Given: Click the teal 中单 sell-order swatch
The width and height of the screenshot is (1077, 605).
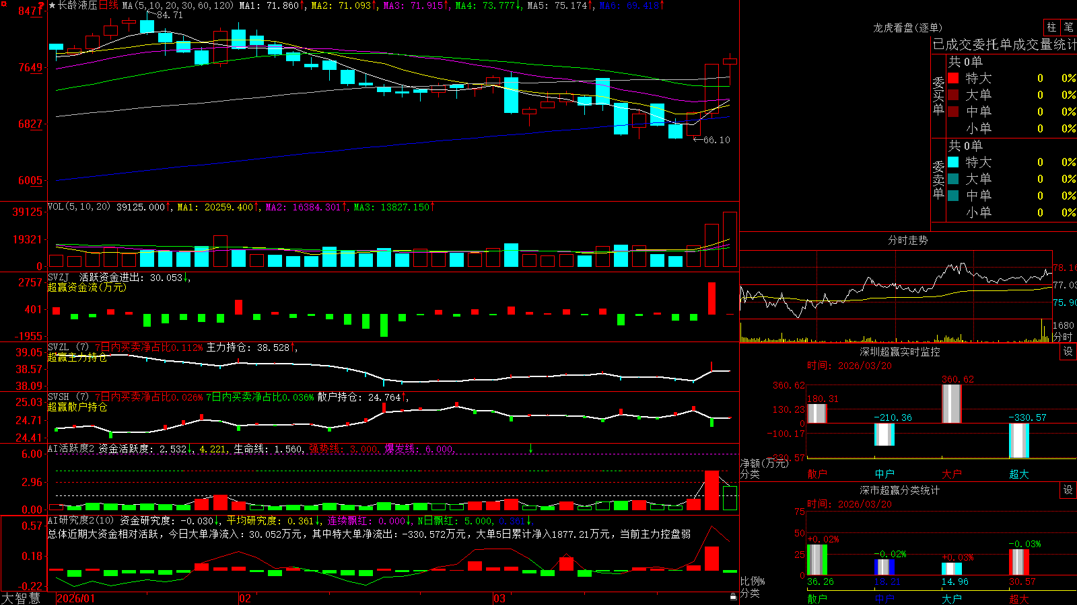Looking at the screenshot, I should (953, 196).
